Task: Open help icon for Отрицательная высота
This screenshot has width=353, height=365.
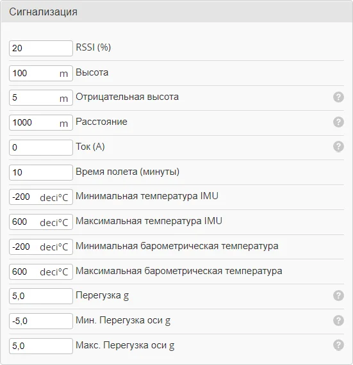Action: tap(338, 97)
